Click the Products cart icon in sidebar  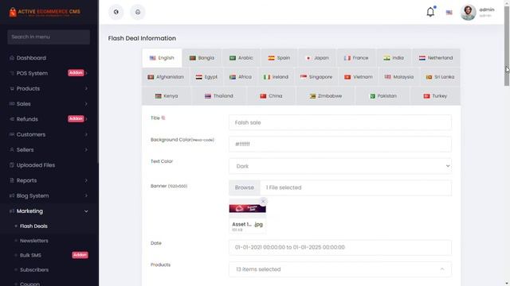(x=12, y=88)
